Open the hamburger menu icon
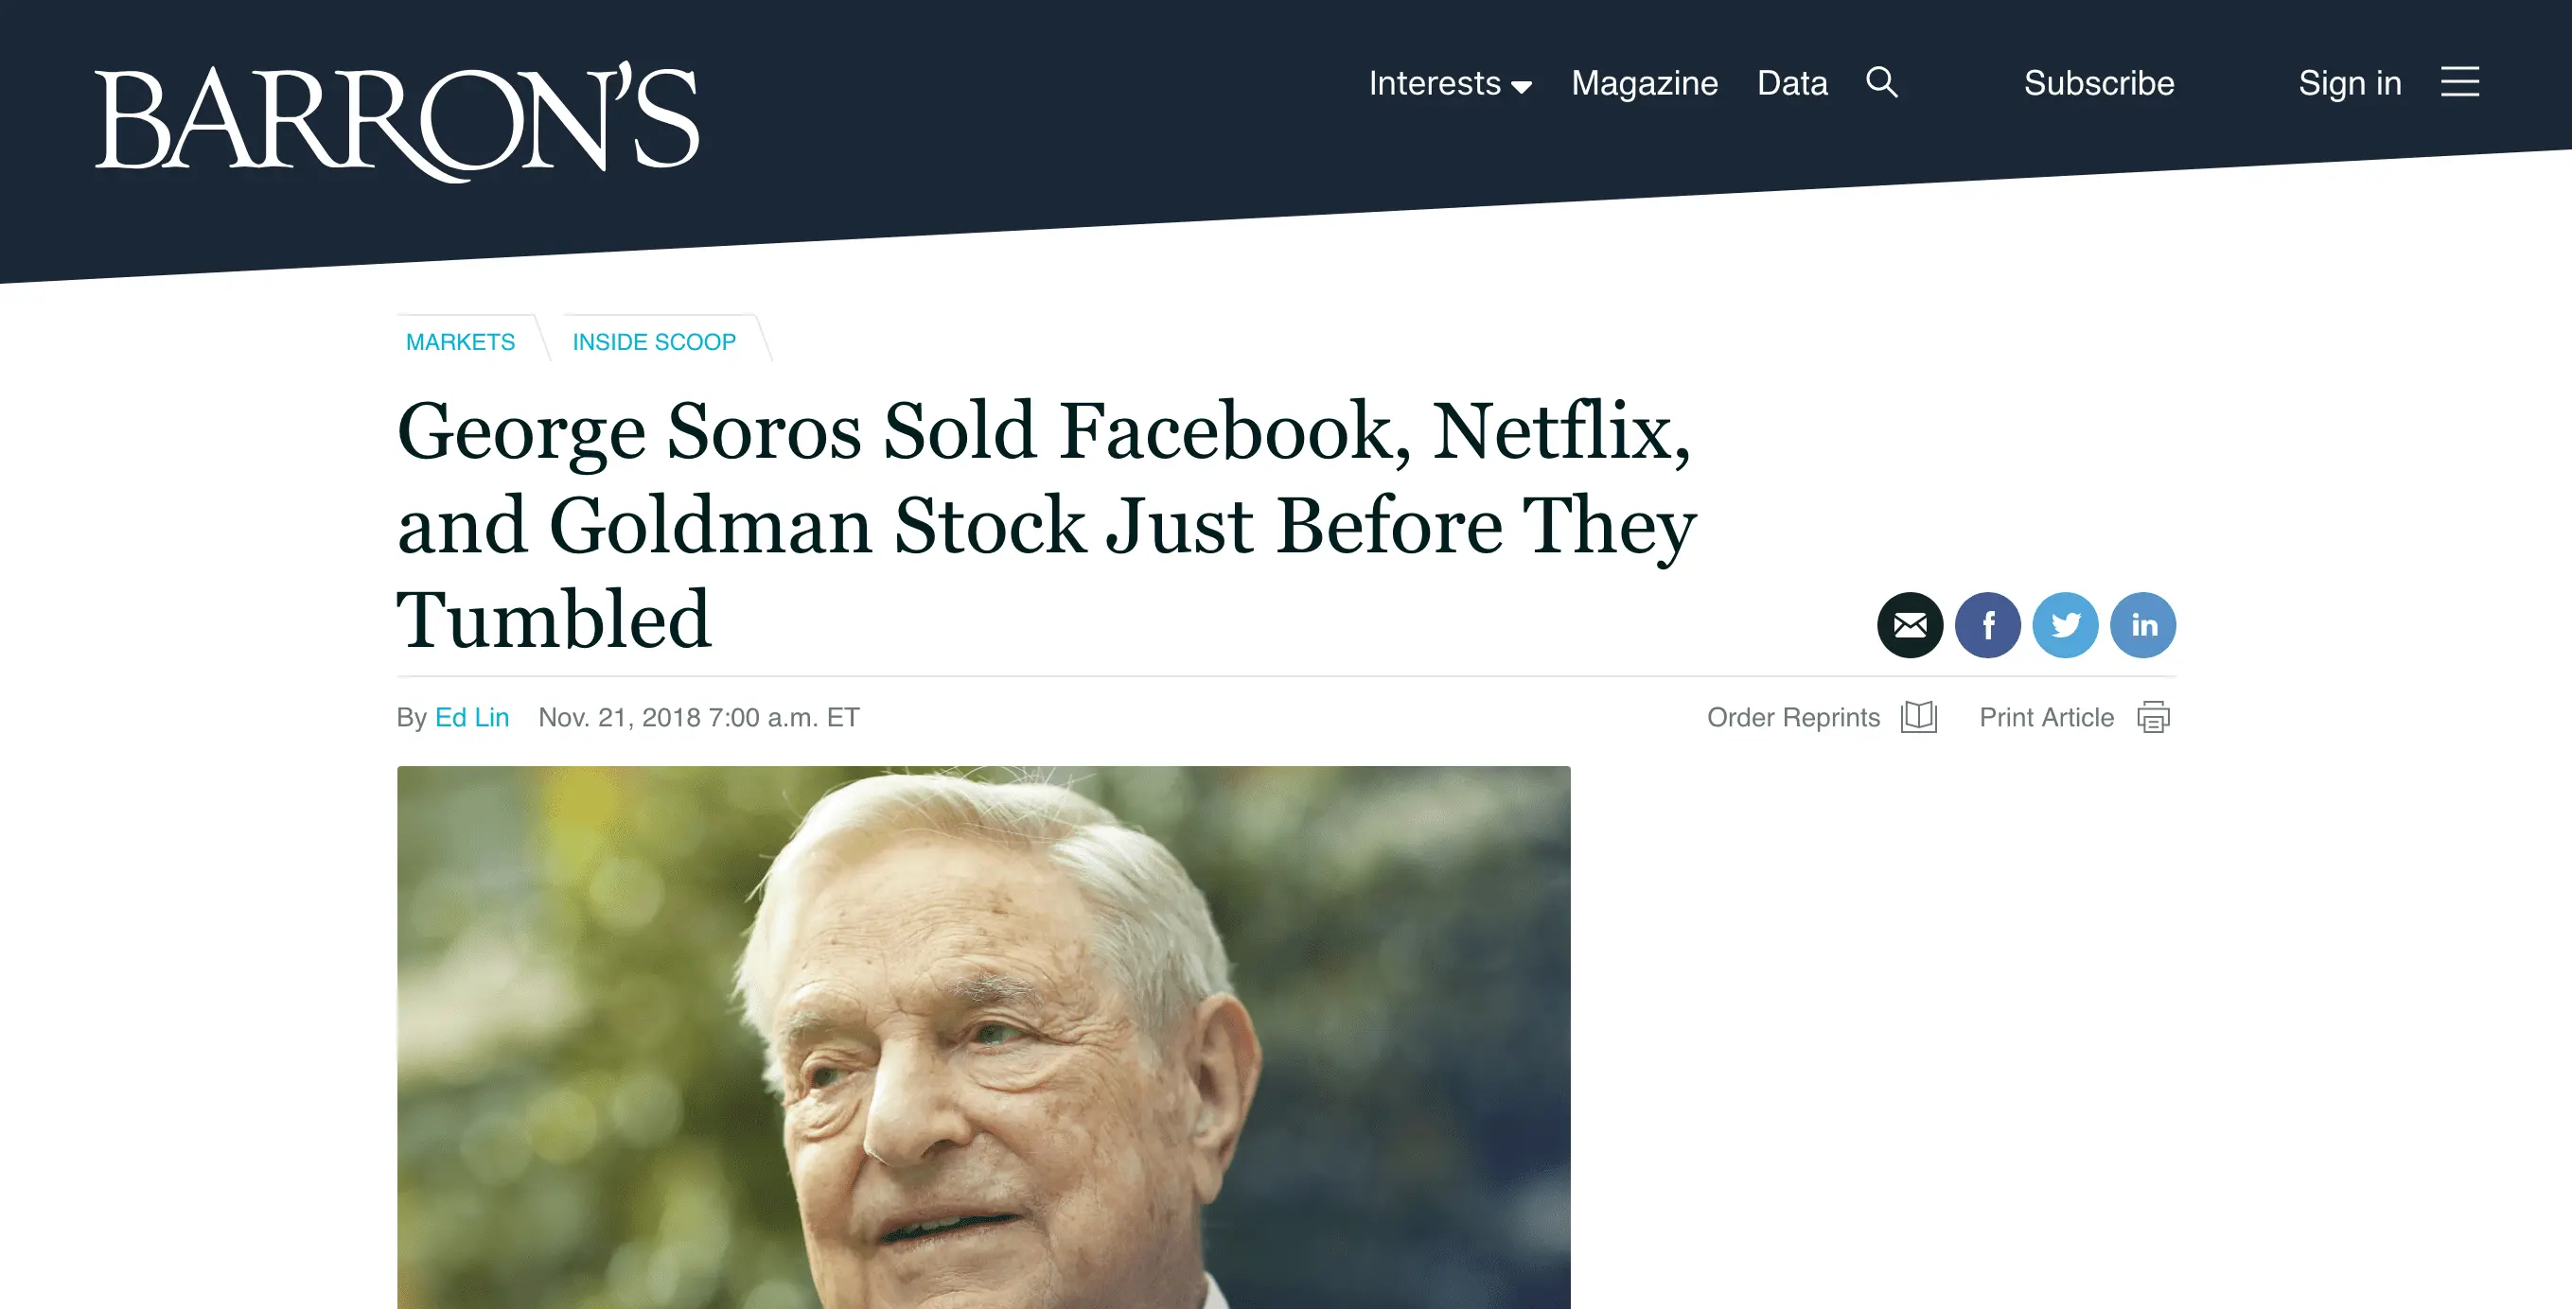The width and height of the screenshot is (2572, 1309). 2459,81
